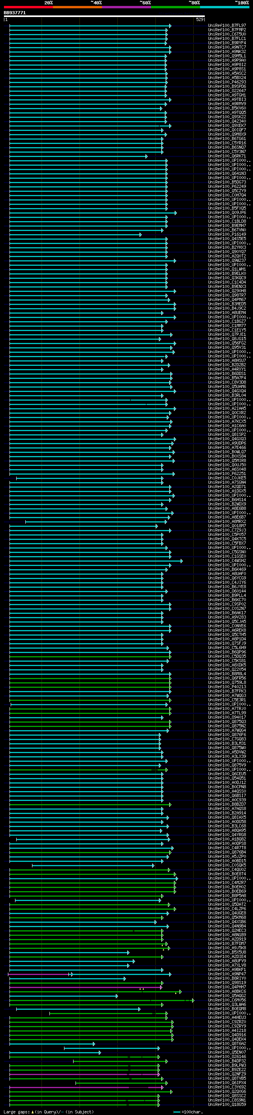Select the UniRef100_C0JKE5 label
This screenshot has width=253, height=1115.
(x=227, y=478)
